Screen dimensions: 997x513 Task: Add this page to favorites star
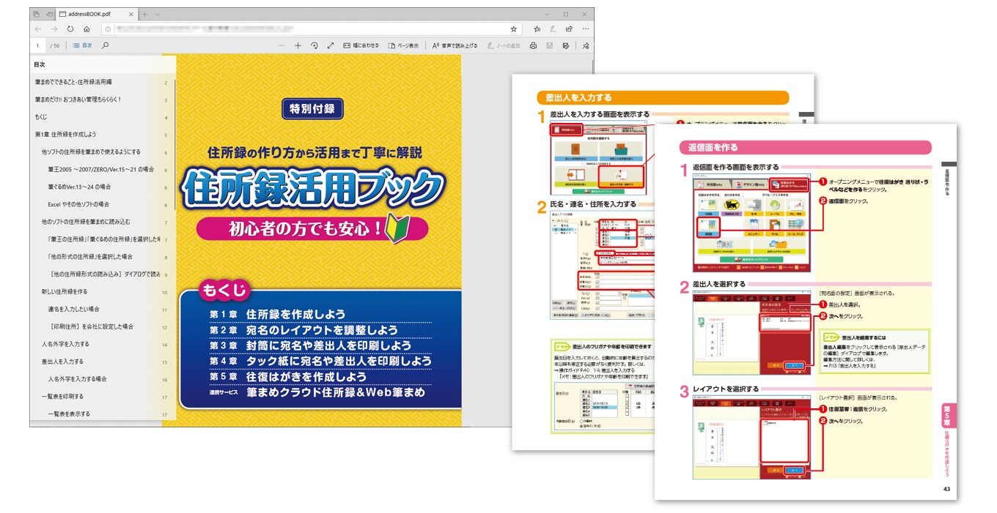tap(514, 29)
